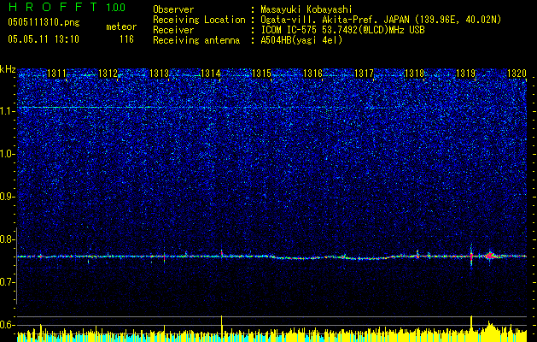Click the 'Receiver' field label

pos(173,30)
